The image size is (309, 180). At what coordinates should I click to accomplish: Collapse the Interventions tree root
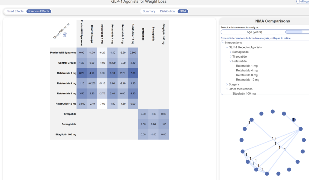coord(223,43)
